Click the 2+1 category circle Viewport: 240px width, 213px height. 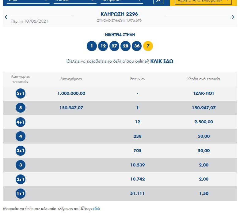(x=21, y=179)
